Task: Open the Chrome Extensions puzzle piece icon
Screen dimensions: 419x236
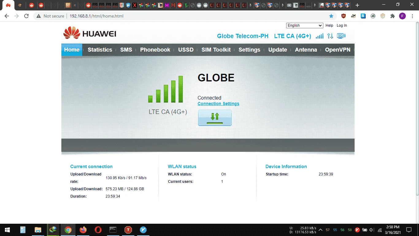Action: (x=393, y=16)
